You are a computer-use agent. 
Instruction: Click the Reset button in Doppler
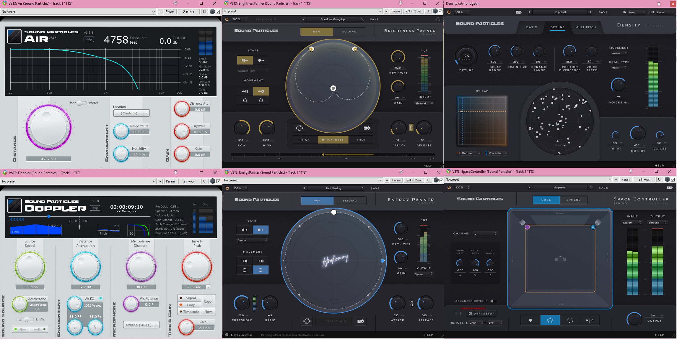208,301
